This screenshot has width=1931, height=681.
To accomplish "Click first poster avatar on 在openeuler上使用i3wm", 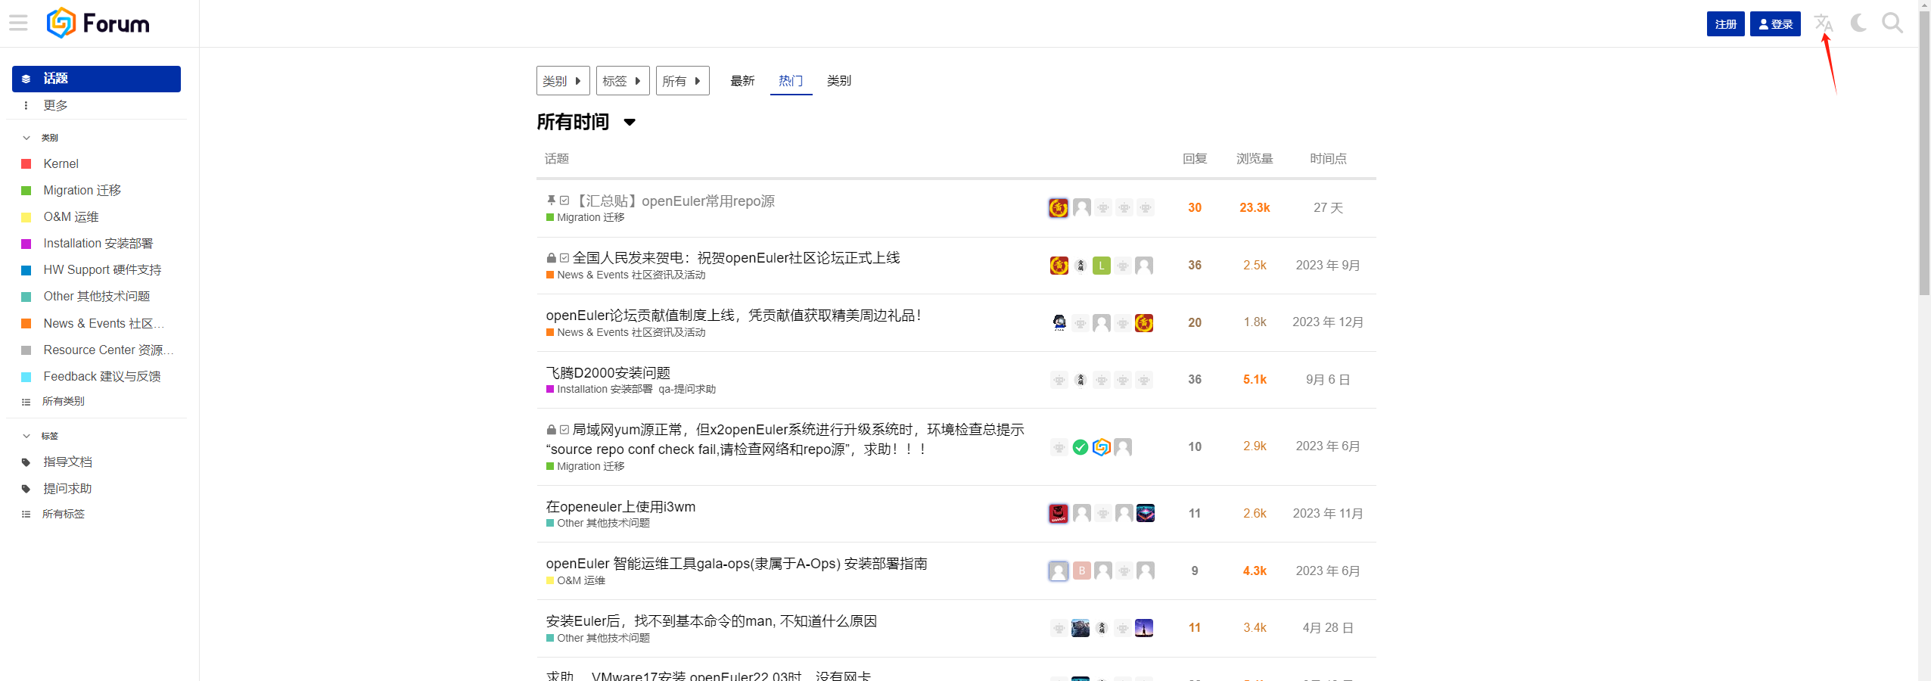I will [1059, 514].
